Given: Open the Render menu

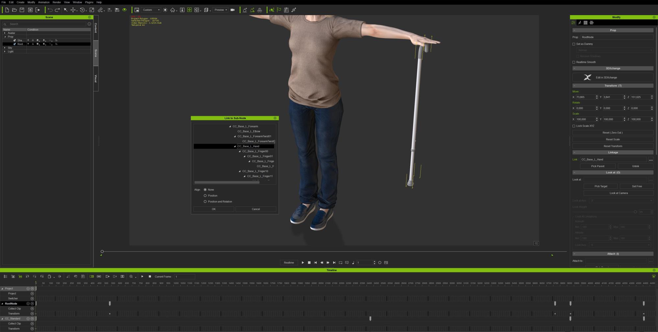Looking at the screenshot, I should click(x=57, y=2).
